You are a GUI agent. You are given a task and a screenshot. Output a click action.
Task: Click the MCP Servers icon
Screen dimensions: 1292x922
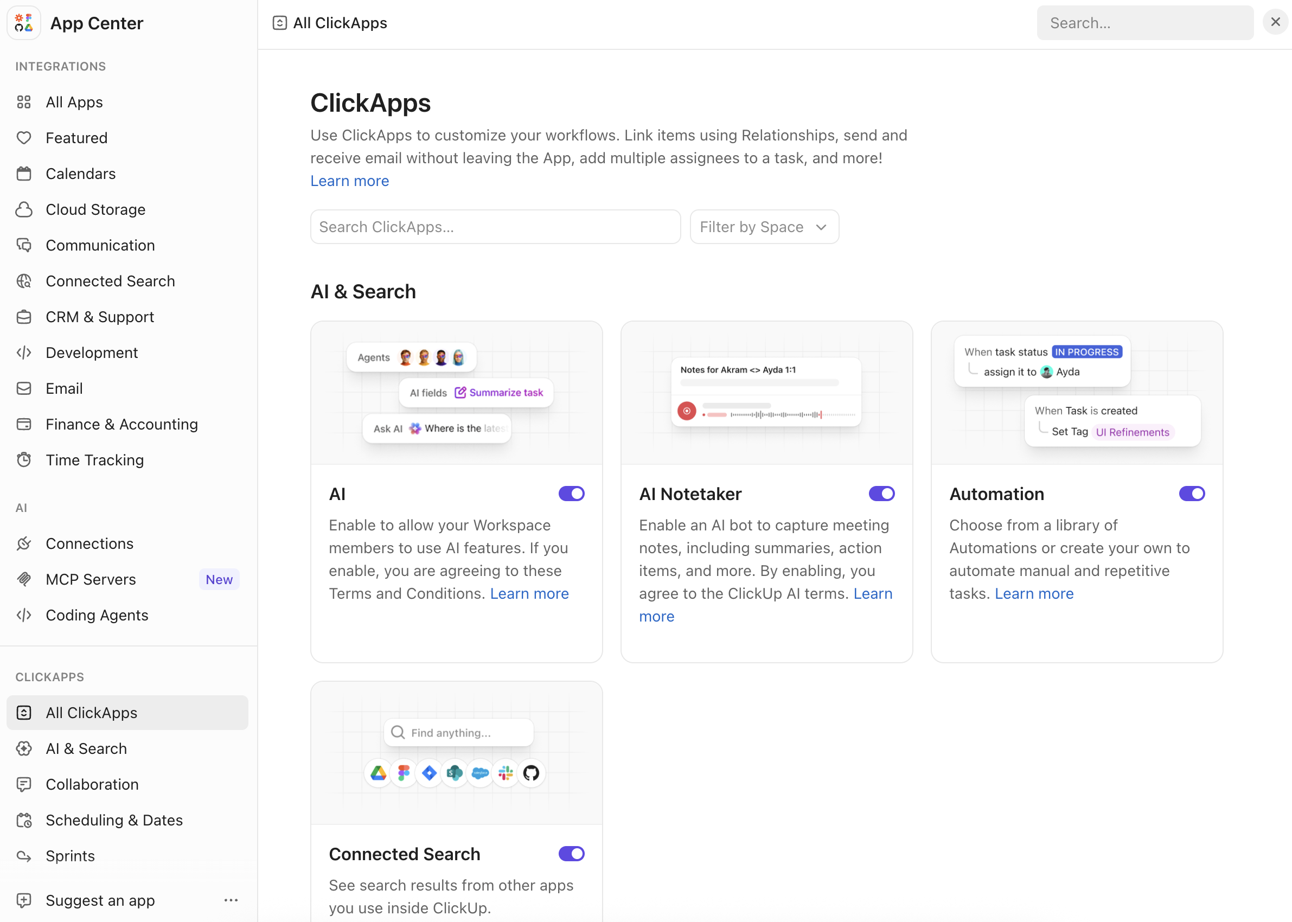(24, 579)
